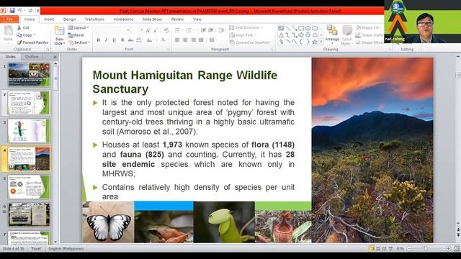Viewport: 461px width, 259px height.
Task: Open Quick Styles gallery
Action: click(347, 35)
